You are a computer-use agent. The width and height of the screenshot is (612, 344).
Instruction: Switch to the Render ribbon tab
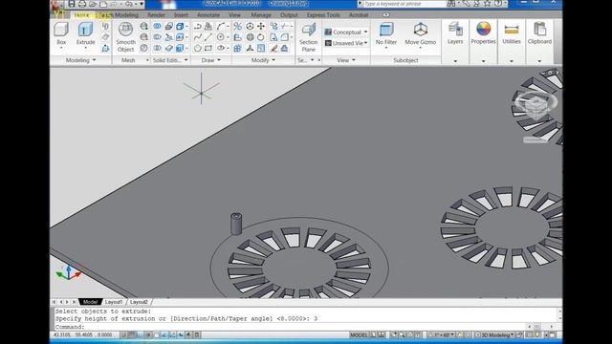point(156,15)
